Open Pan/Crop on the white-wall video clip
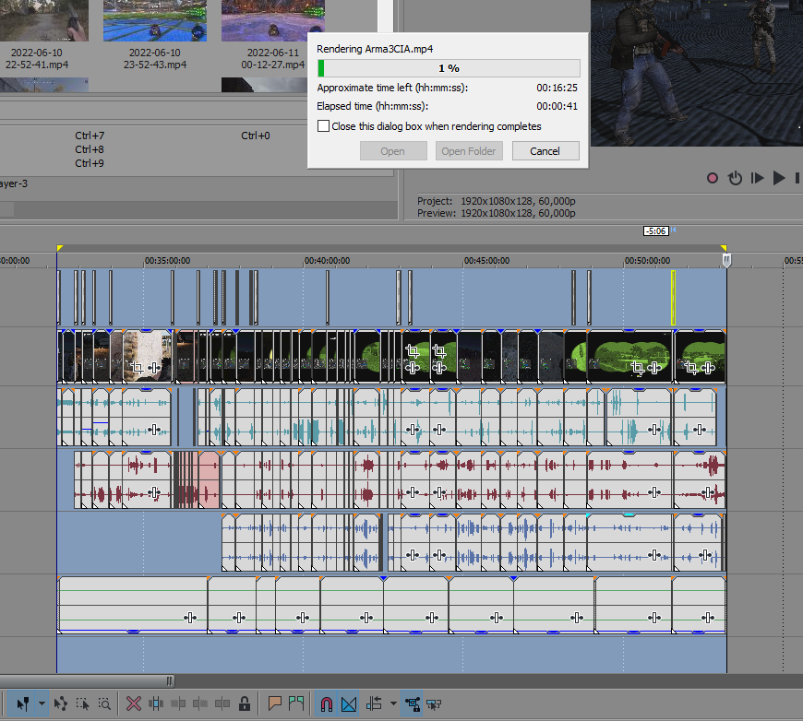Screen dimensions: 803x721 (x=137, y=367)
